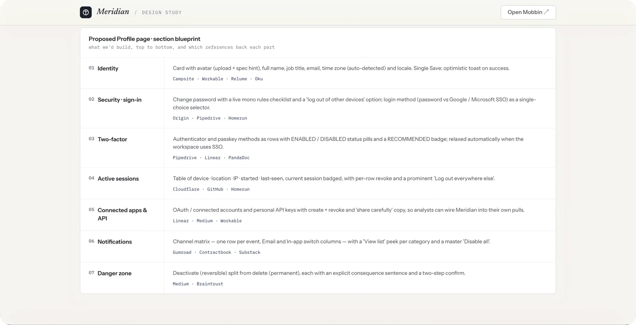Click the Campsite reference in Identity row
The height and width of the screenshot is (325, 636).
[184, 79]
